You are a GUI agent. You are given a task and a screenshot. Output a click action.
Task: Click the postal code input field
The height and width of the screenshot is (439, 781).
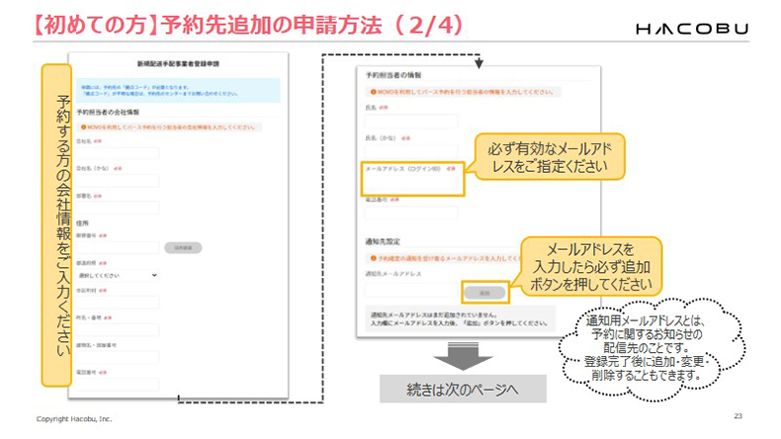pyautogui.click(x=131, y=247)
